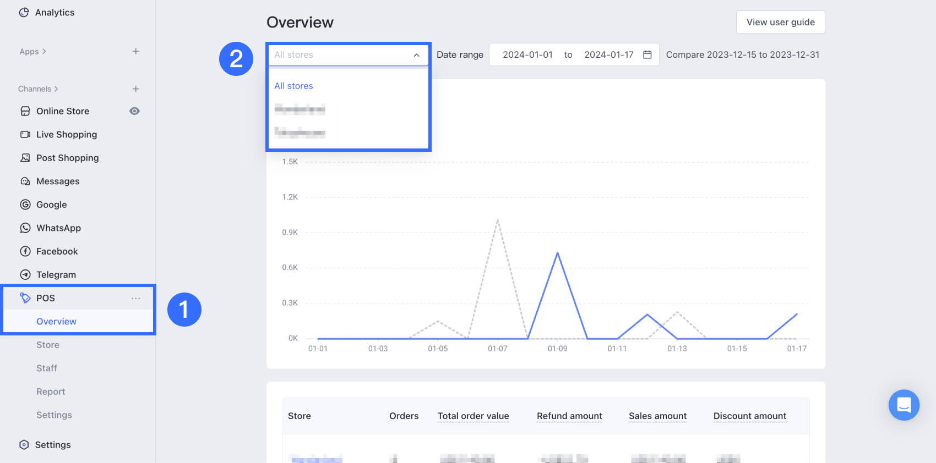The height and width of the screenshot is (463, 936).
Task: Collapse the All stores dropdown
Action: point(416,55)
